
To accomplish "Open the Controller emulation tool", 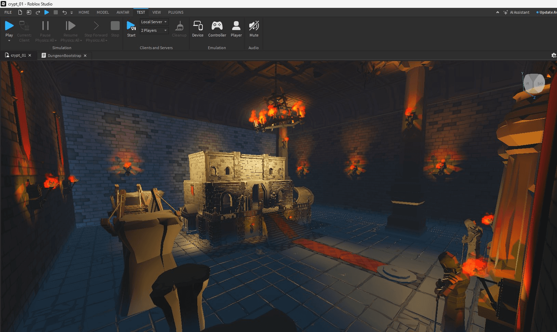I will (x=217, y=29).
